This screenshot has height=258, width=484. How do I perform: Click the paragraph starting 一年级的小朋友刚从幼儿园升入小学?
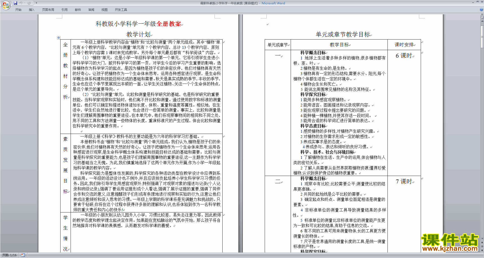click(x=146, y=220)
